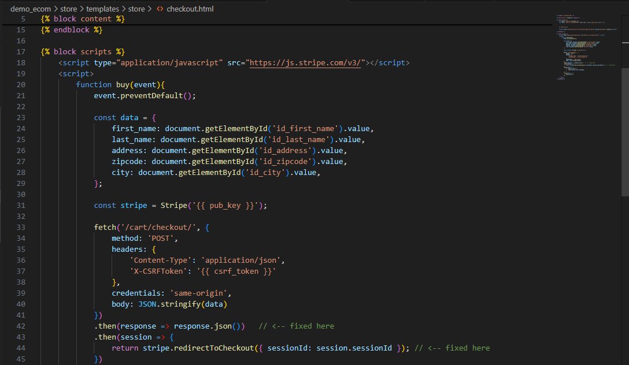Screen dimensions: 629x365
Task: Click the type="application/javascript" attribute
Action: coord(158,62)
